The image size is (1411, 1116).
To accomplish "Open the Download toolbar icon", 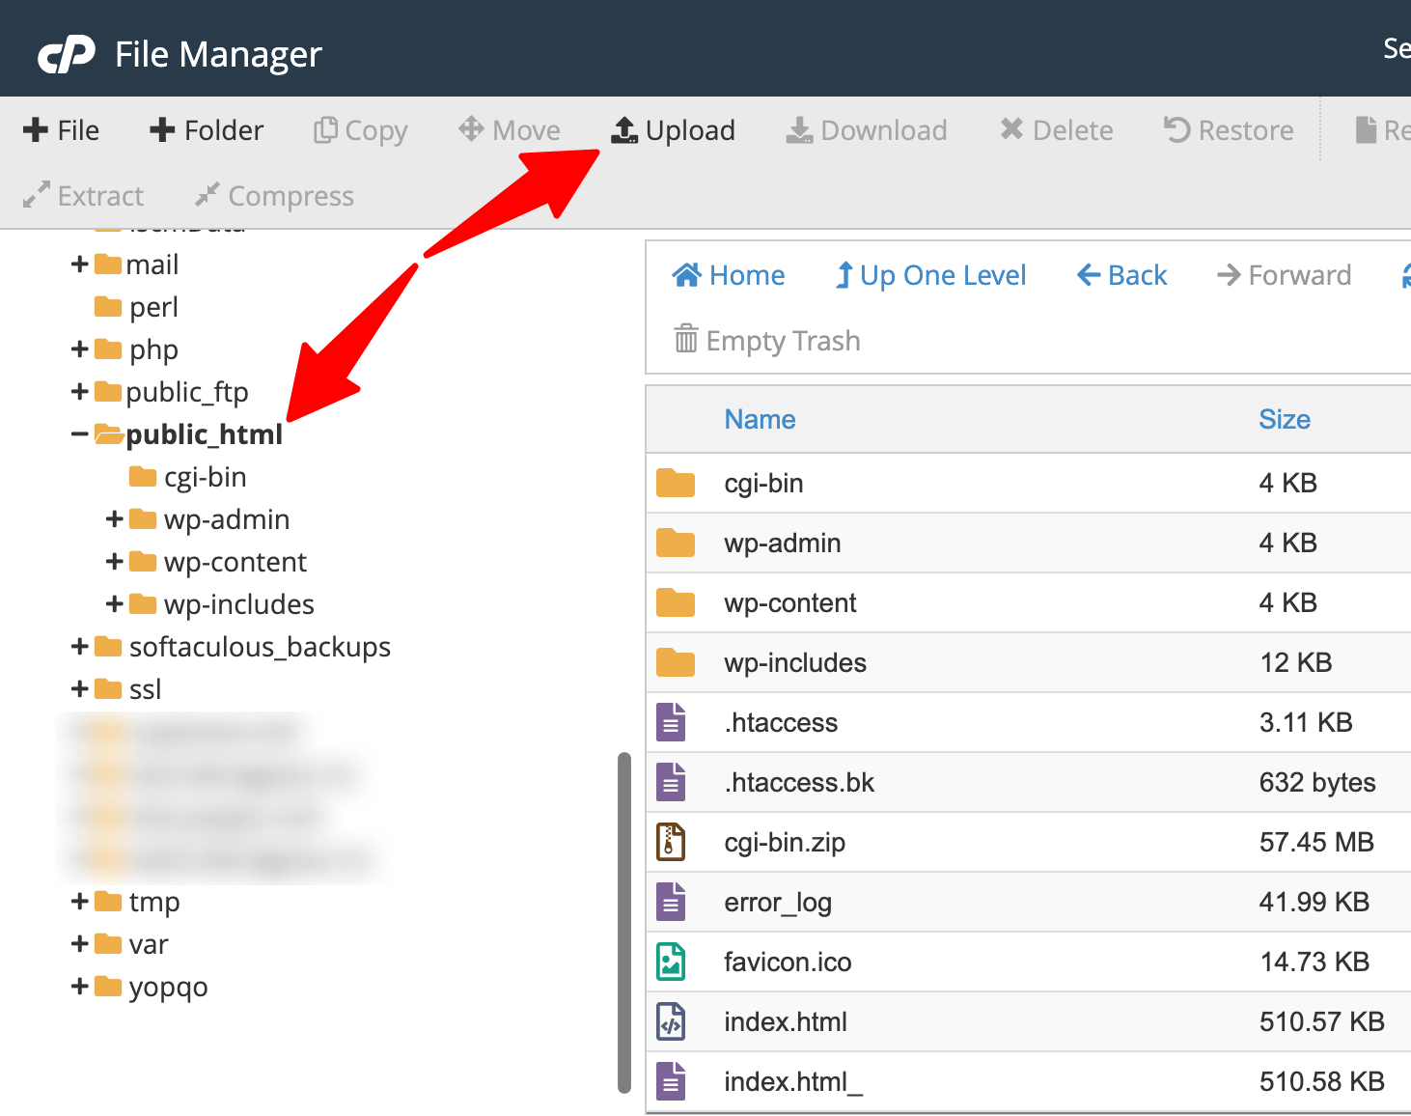I will pos(866,130).
